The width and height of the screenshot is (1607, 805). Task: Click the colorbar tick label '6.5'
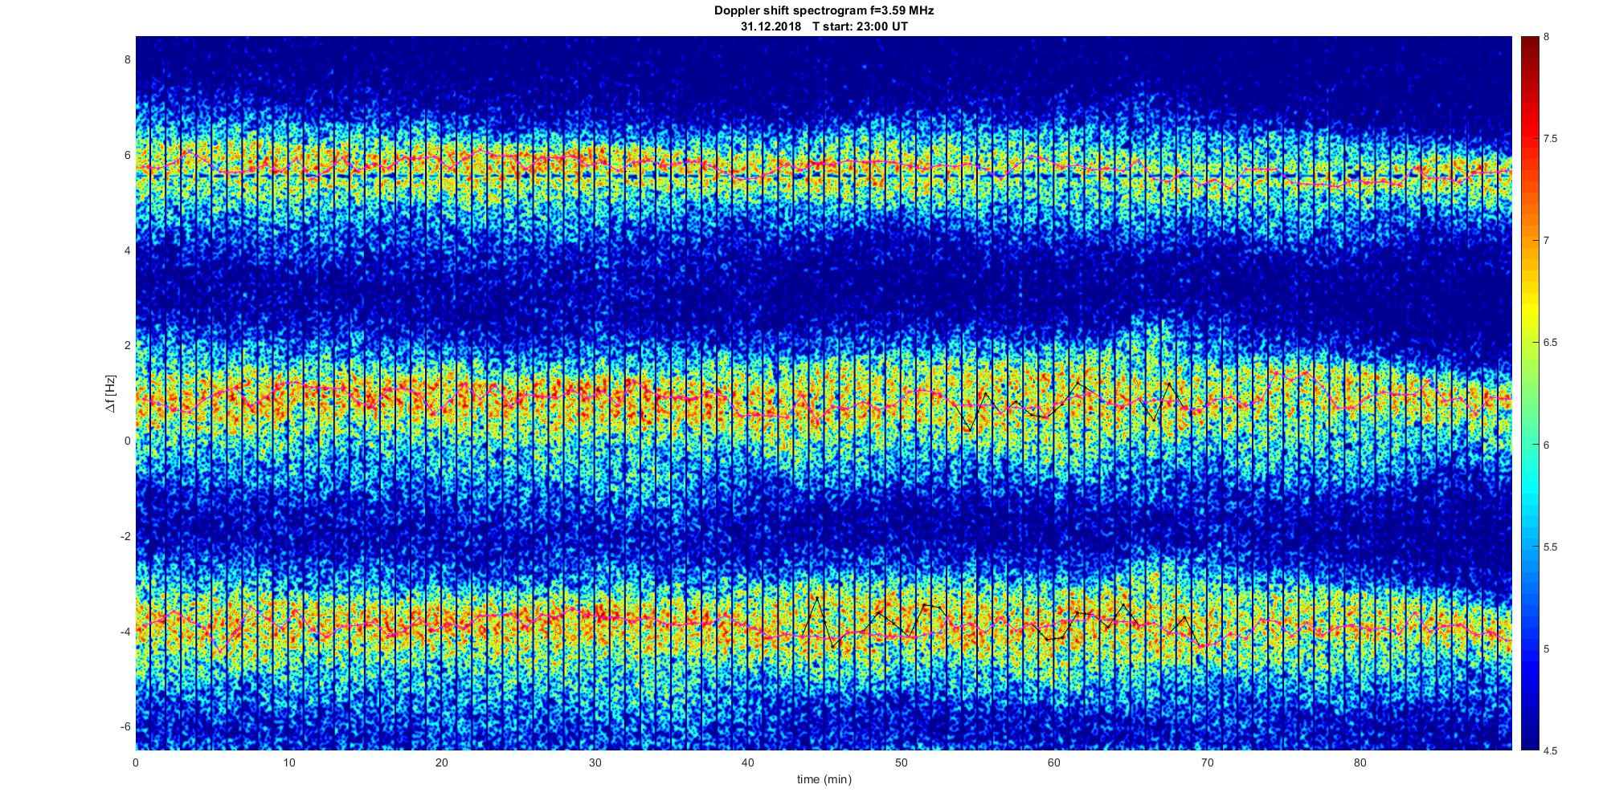click(1551, 343)
